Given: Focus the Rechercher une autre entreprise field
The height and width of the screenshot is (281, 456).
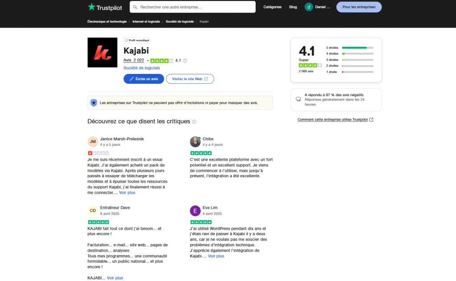Looking at the screenshot, I should pyautogui.click(x=192, y=7).
